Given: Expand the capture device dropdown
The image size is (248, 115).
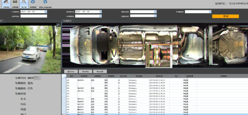Looking at the screenshot, I should [x=155, y=12].
